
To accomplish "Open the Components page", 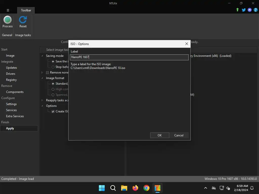I will (x=15, y=92).
